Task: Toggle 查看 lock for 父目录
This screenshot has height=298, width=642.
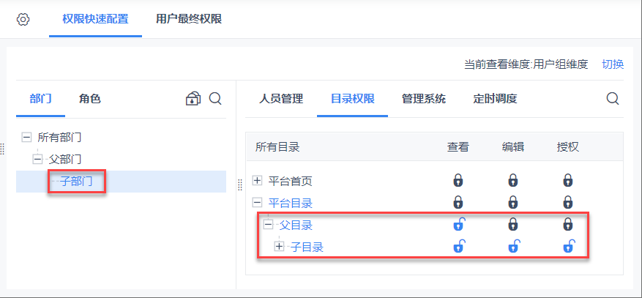Action: coord(458,225)
